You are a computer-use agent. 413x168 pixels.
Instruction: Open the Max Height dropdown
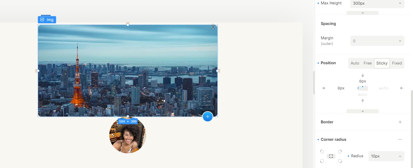[377, 3]
